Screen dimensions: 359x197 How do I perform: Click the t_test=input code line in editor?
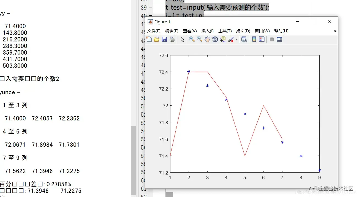coord(217,8)
